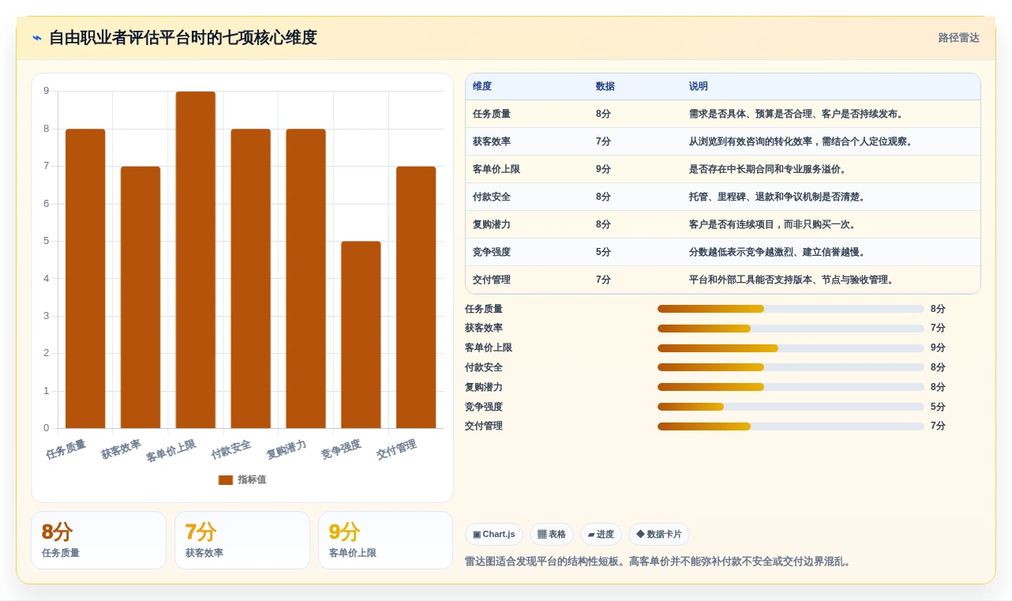Click the 5分 label beside 竞争强度 progress bar
Viewport: 1012px width, 601px height.
pyautogui.click(x=938, y=407)
